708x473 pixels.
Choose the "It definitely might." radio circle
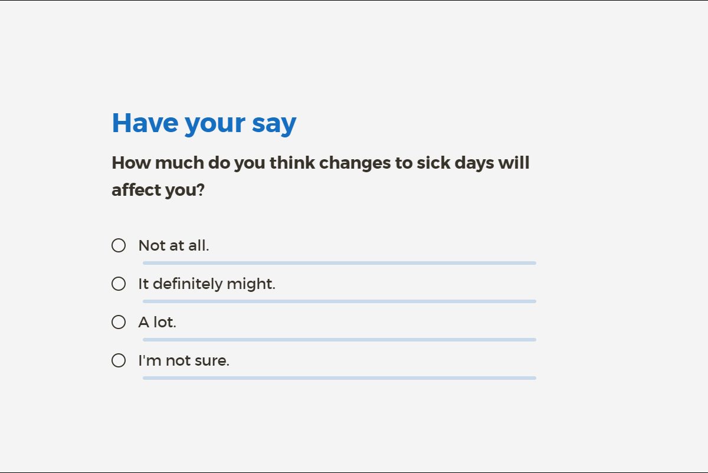point(119,284)
